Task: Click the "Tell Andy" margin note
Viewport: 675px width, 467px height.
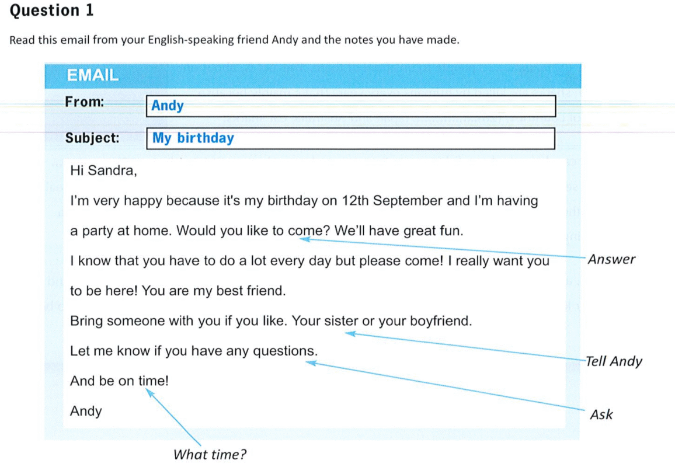Action: (x=614, y=361)
